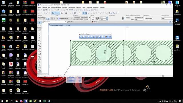Image resolution: width=183 pixels, height=103 pixels.
Task: Click the guide lines toggle in toolbar
Action: (53, 13)
